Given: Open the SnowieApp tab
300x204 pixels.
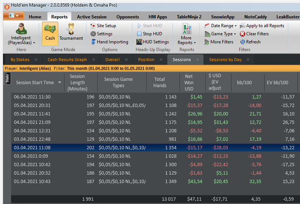Looking at the screenshot, I should point(222,17).
